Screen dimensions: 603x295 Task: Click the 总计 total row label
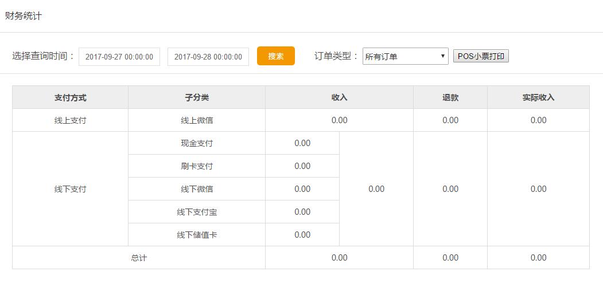click(139, 258)
